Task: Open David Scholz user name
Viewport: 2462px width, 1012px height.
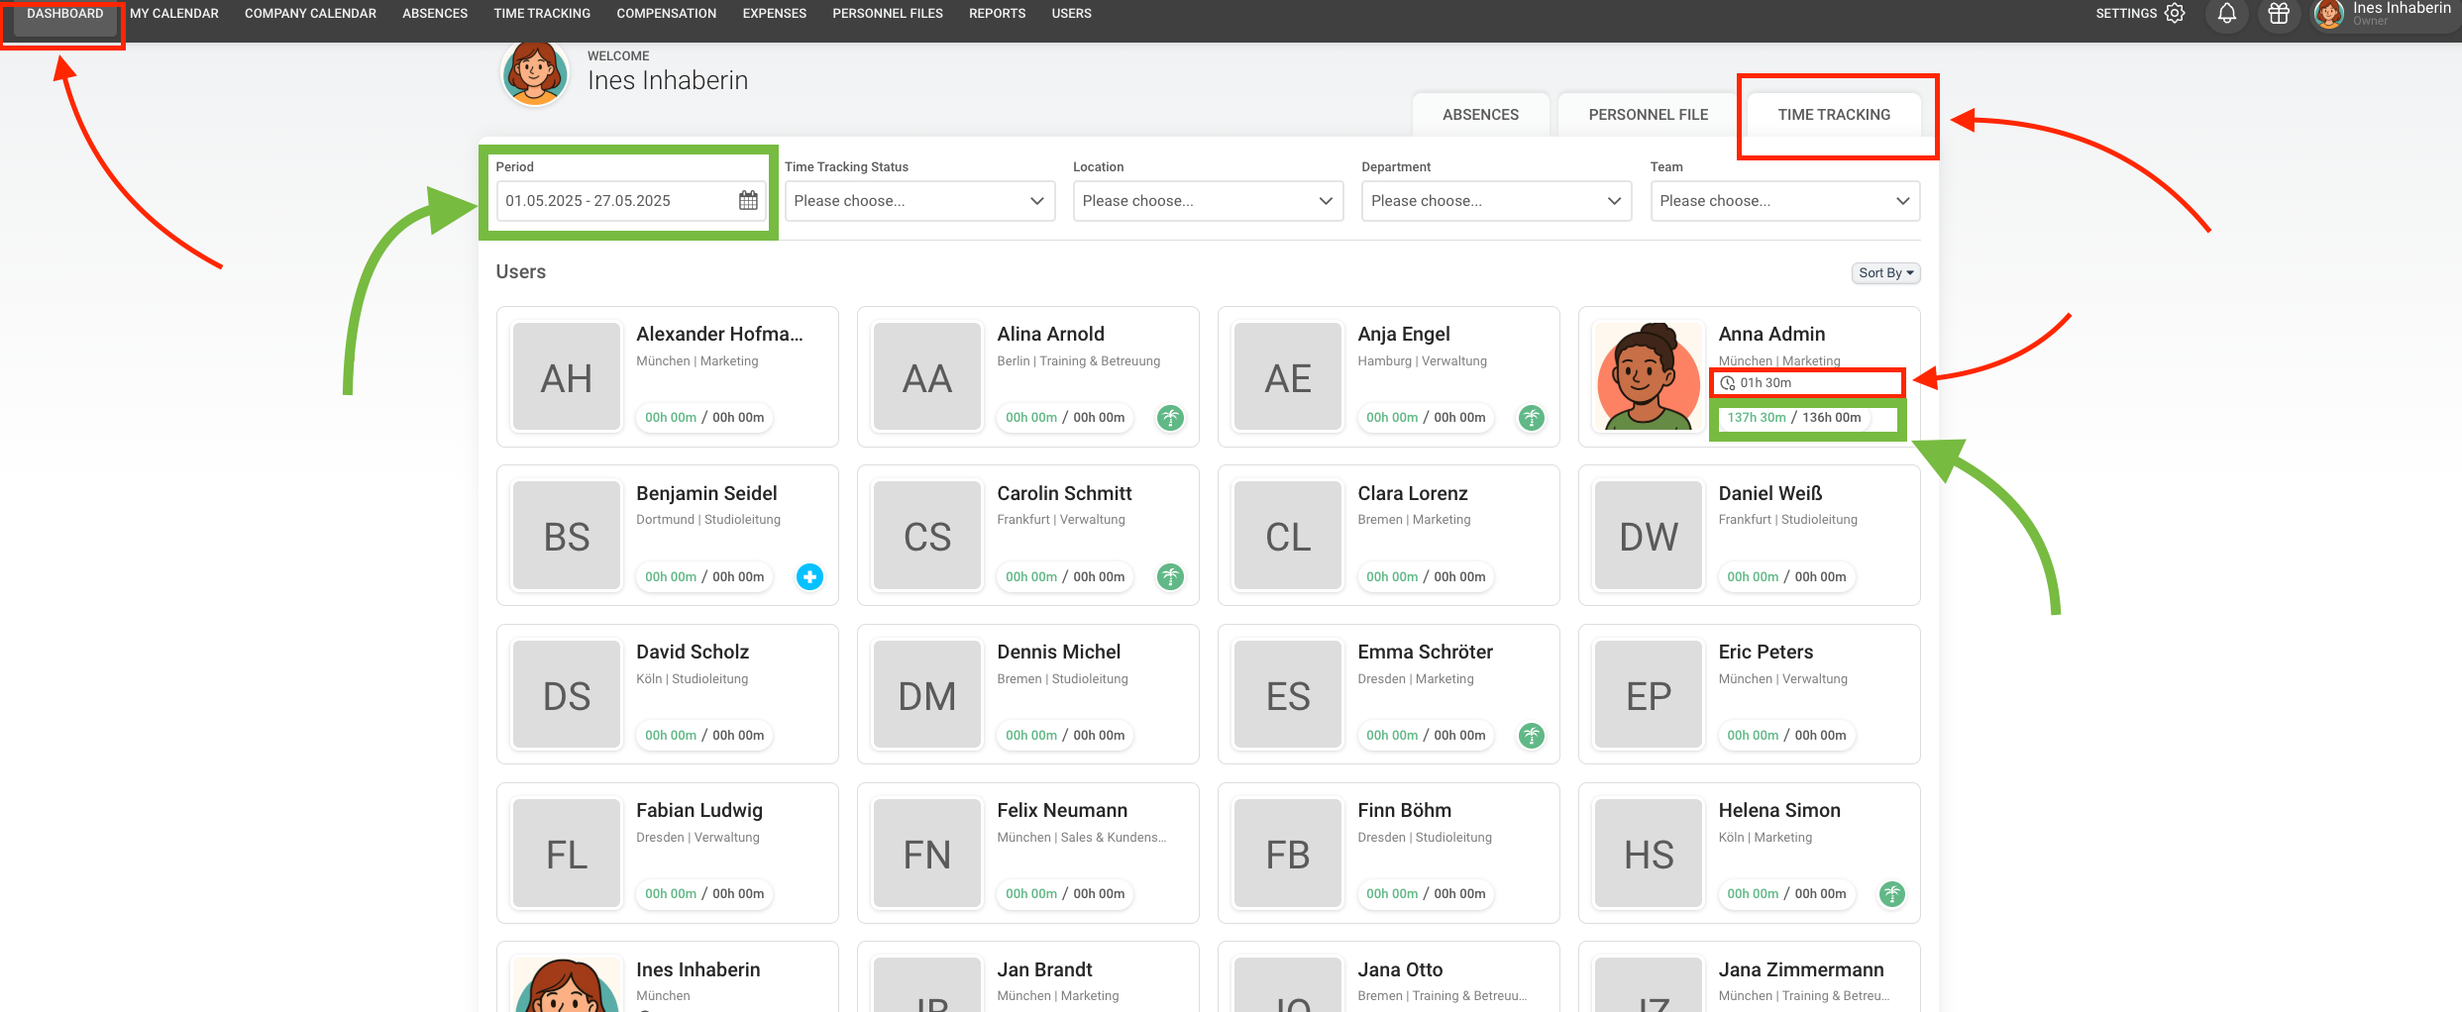Action: (x=693, y=653)
